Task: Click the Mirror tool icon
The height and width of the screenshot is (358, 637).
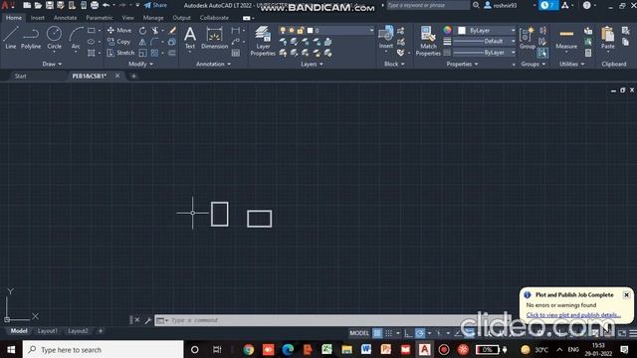Action: [x=142, y=42]
